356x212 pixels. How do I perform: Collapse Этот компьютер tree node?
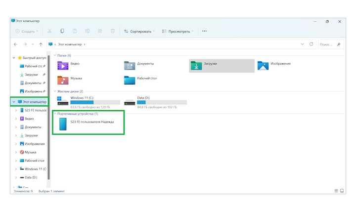[14, 102]
